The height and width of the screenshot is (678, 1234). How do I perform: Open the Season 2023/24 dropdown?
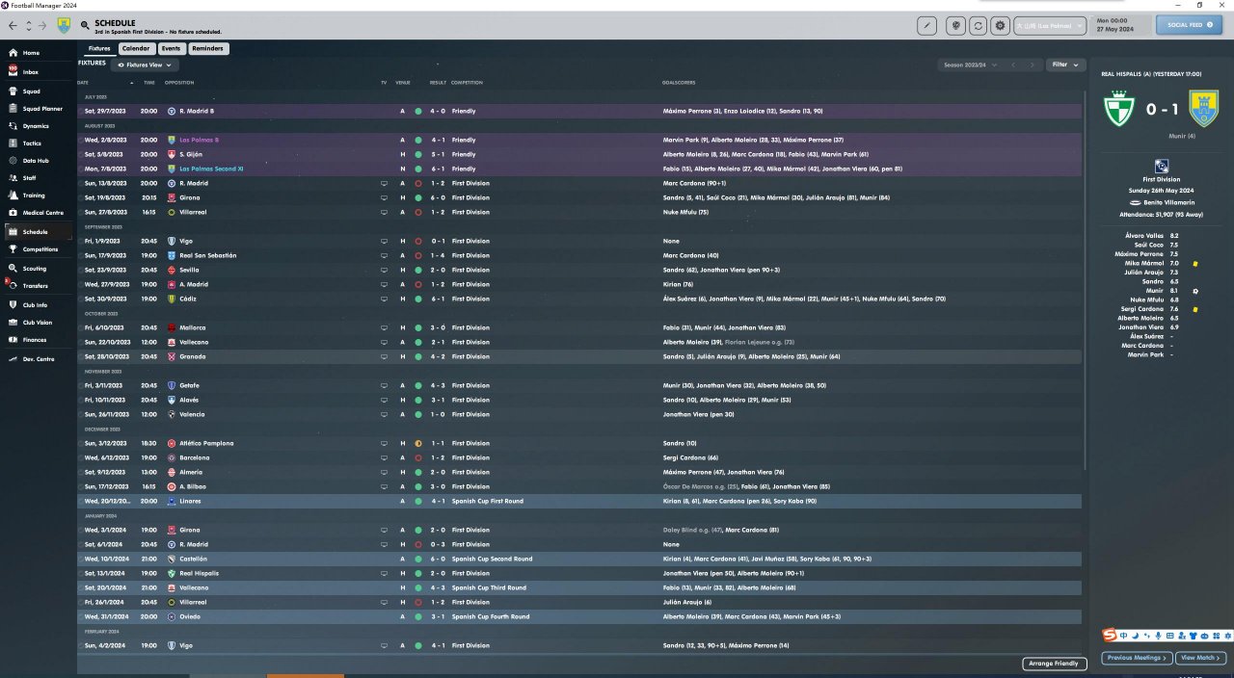click(969, 65)
